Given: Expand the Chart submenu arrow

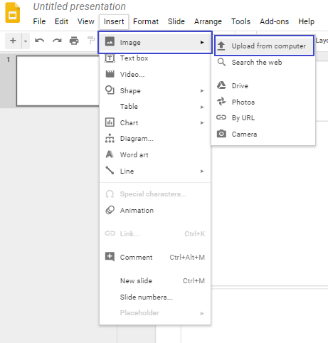Looking at the screenshot, I should (202, 123).
